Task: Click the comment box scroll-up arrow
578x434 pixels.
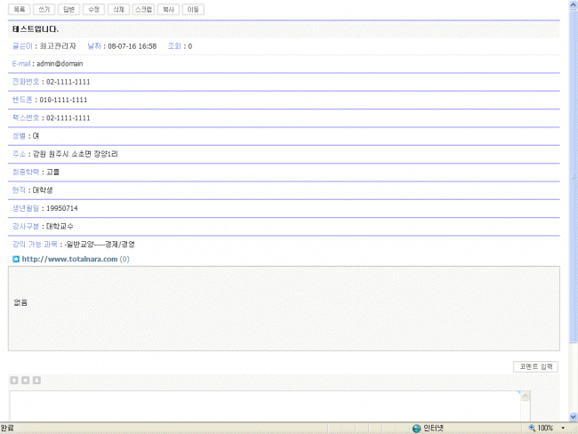Action: click(525, 394)
